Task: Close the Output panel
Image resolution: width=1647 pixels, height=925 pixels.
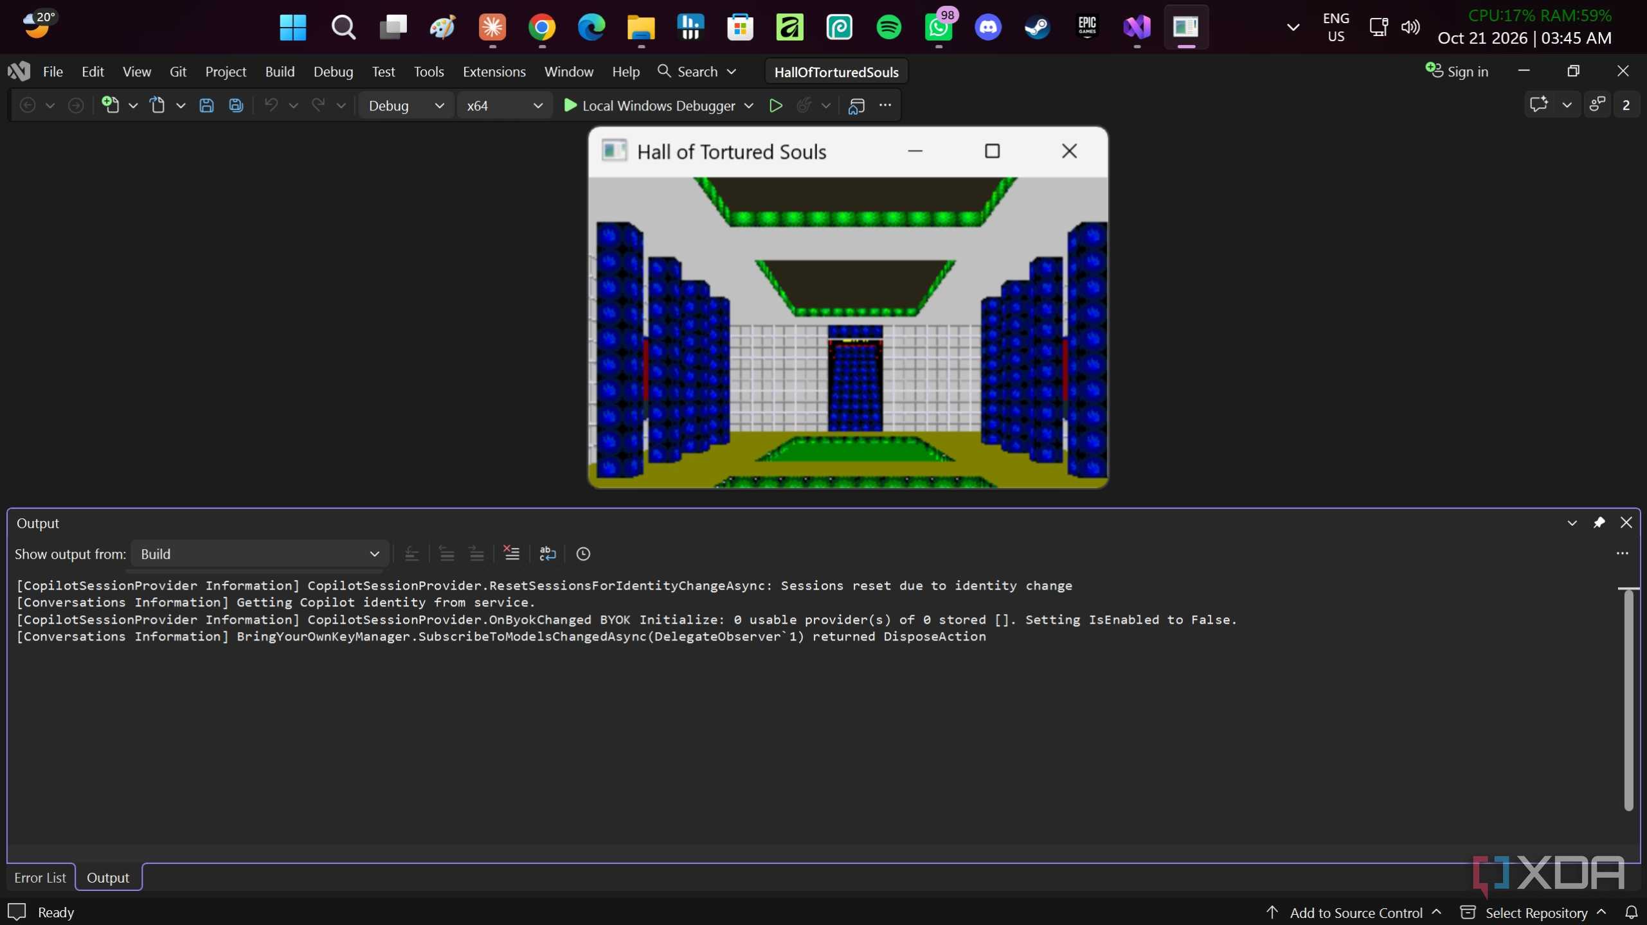Action: pos(1626,523)
